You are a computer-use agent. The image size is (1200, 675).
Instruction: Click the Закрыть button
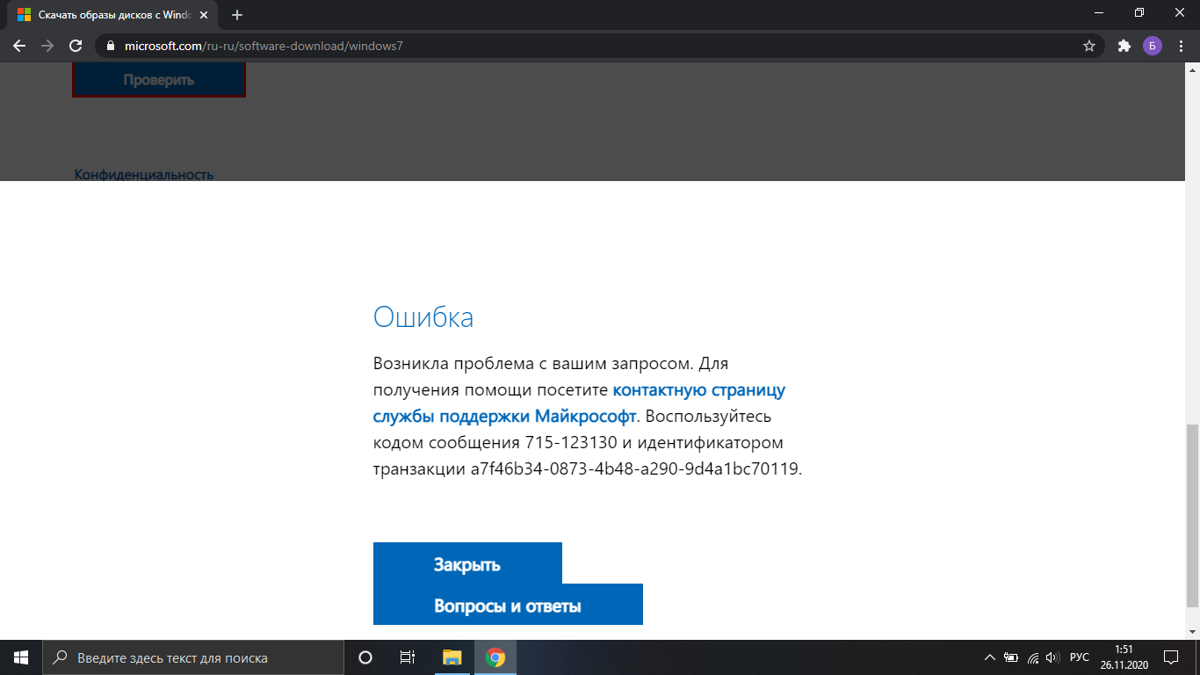coord(467,563)
